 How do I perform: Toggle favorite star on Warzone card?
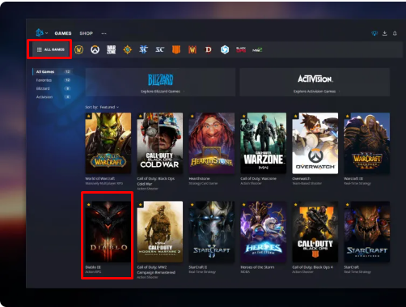(243, 117)
